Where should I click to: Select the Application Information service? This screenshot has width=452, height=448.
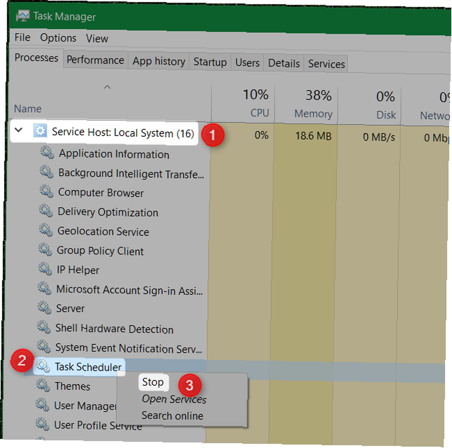(114, 154)
